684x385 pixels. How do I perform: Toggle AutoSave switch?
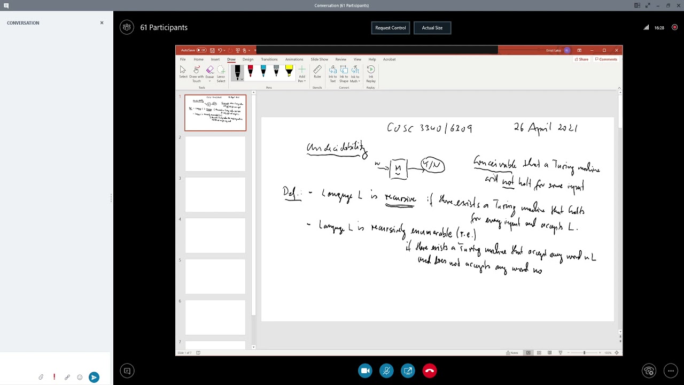click(201, 50)
